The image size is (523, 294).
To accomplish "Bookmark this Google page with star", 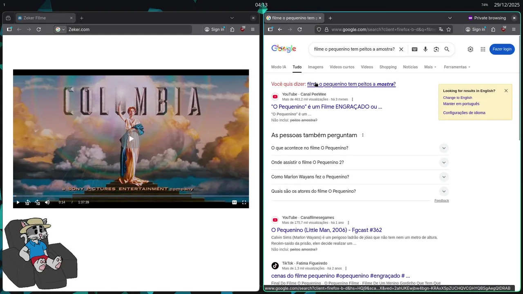I will point(449,29).
